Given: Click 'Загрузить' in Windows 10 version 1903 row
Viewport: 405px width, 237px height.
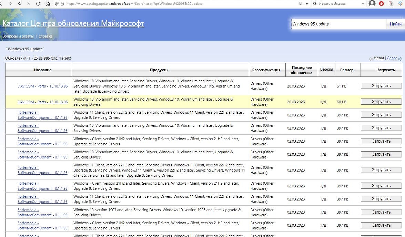Looking at the screenshot, I should pyautogui.click(x=381, y=212).
